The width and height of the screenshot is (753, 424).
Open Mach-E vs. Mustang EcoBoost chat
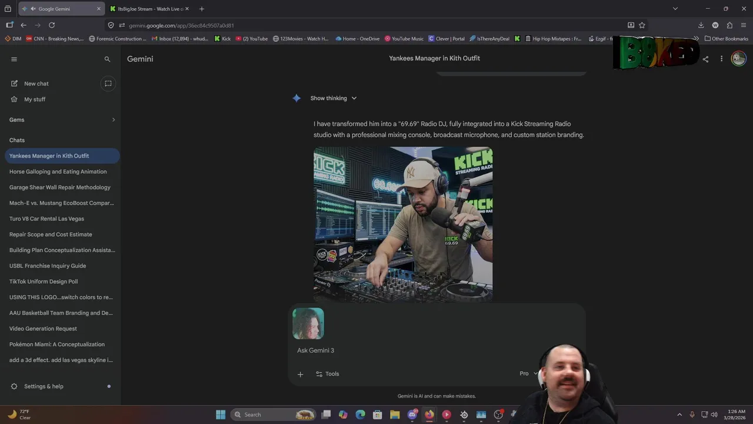62,203
